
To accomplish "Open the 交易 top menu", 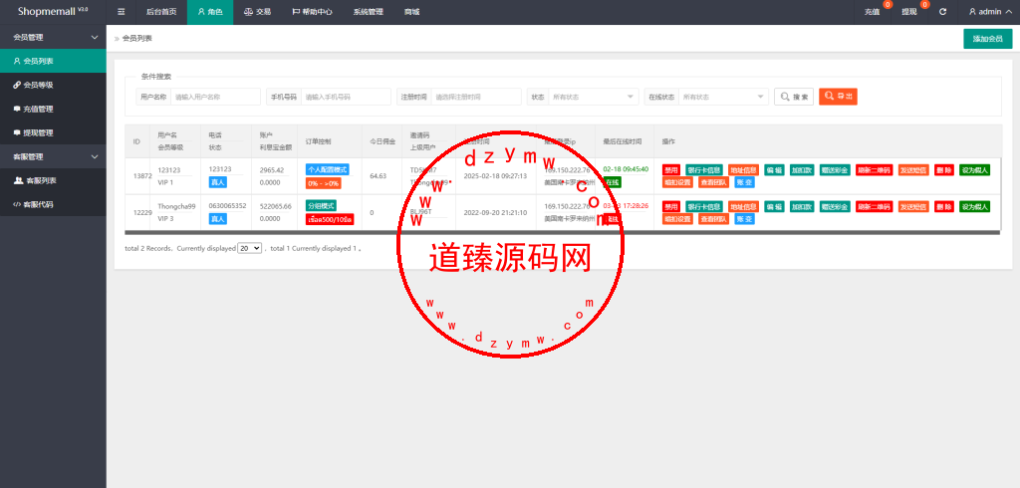I will [257, 12].
